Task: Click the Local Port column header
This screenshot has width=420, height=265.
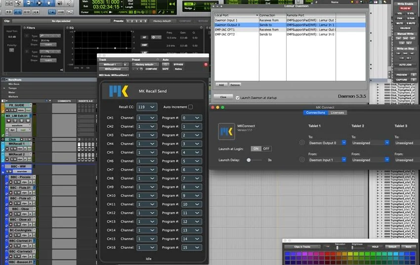Action: pos(236,15)
